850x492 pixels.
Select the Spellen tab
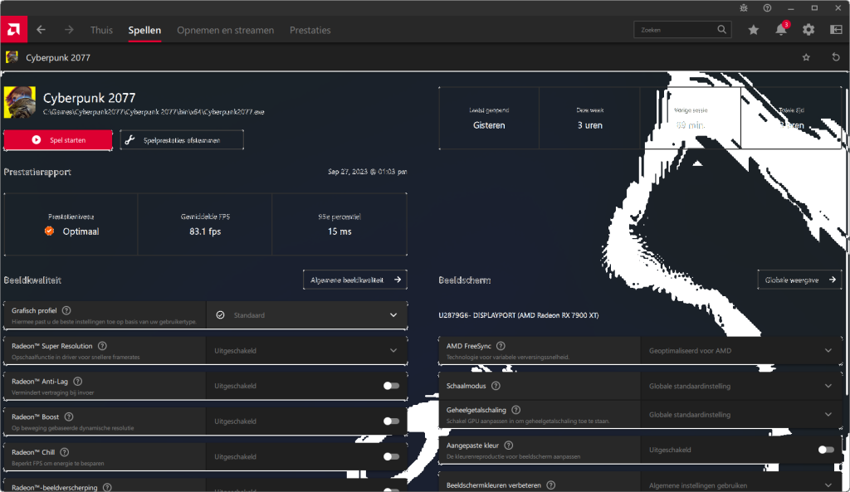pos(144,31)
